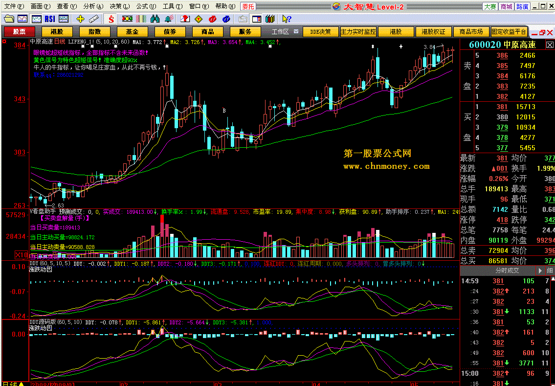Click the 大赛 title bar button
Screen dimensions: 555x386
click(490, 6)
